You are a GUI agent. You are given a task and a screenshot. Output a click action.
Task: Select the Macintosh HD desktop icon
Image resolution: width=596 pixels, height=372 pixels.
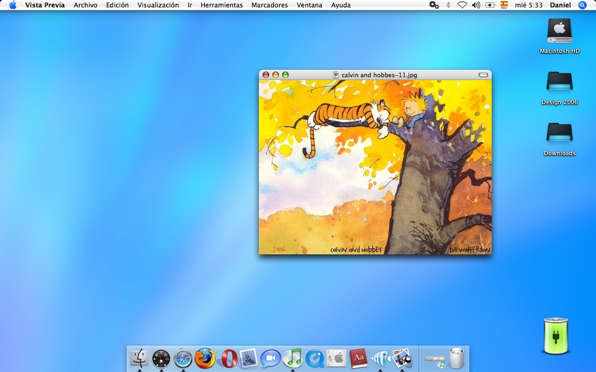point(560,36)
